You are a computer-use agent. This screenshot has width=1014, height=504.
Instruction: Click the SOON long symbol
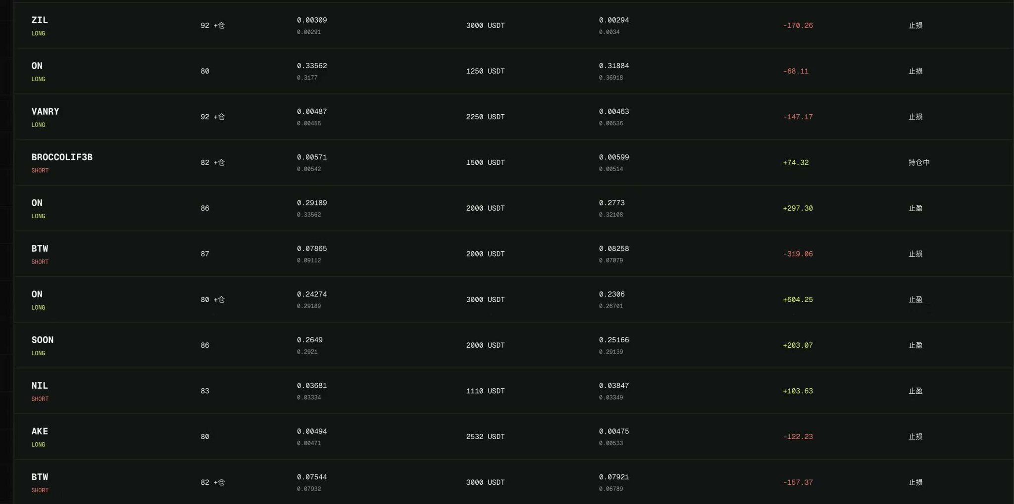click(43, 340)
